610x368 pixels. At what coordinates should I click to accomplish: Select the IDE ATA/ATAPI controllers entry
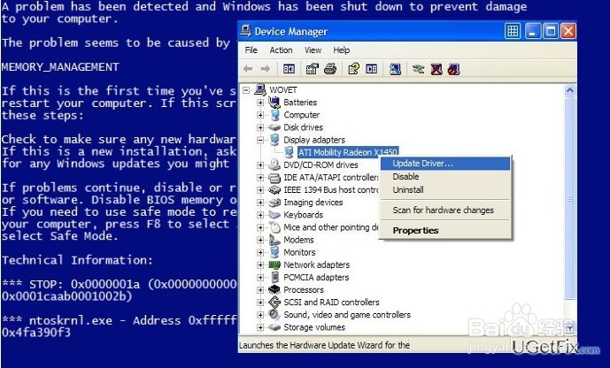(331, 177)
